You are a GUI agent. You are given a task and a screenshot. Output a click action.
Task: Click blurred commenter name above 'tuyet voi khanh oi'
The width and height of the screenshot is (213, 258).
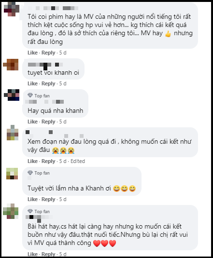pyautogui.click(x=45, y=65)
